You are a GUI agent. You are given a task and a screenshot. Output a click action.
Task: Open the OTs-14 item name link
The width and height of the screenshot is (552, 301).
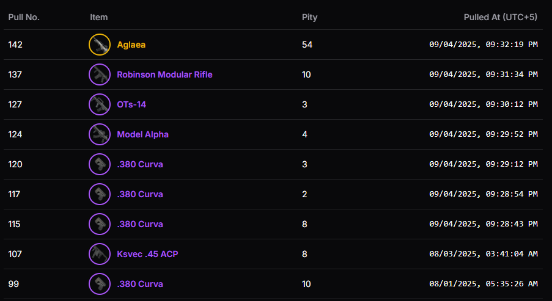pos(131,104)
